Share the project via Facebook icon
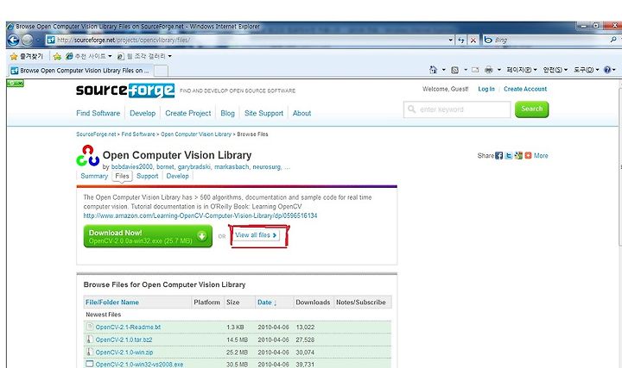622x368 pixels. (x=499, y=155)
